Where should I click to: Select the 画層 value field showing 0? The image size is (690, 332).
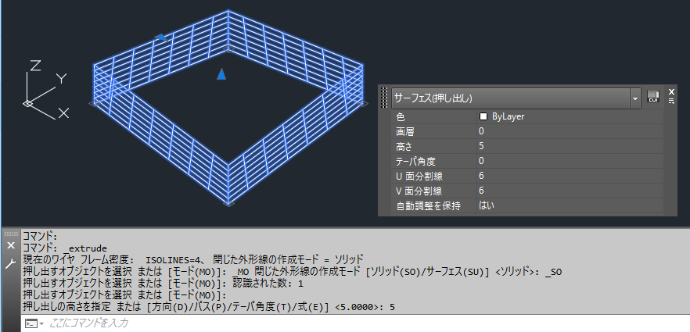570,131
